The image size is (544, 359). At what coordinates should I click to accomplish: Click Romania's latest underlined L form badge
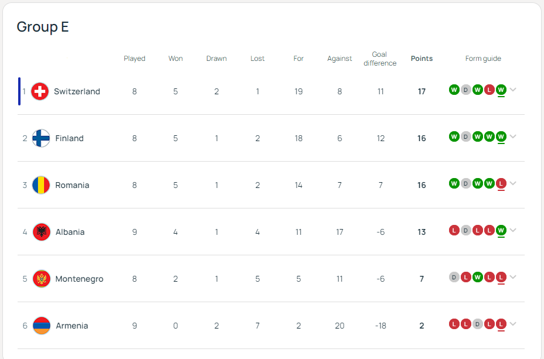501,184
